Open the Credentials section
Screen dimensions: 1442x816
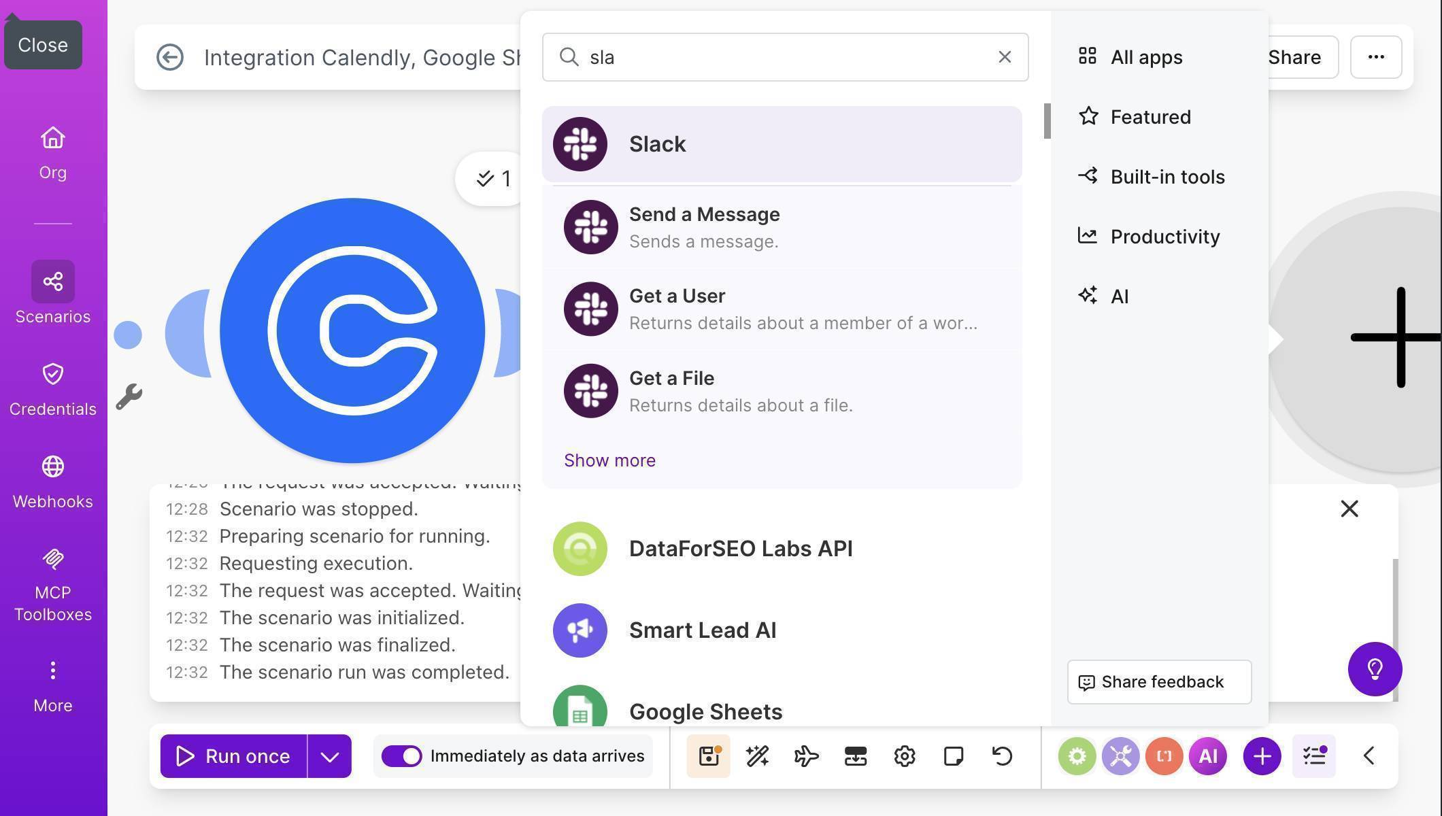[x=52, y=386]
